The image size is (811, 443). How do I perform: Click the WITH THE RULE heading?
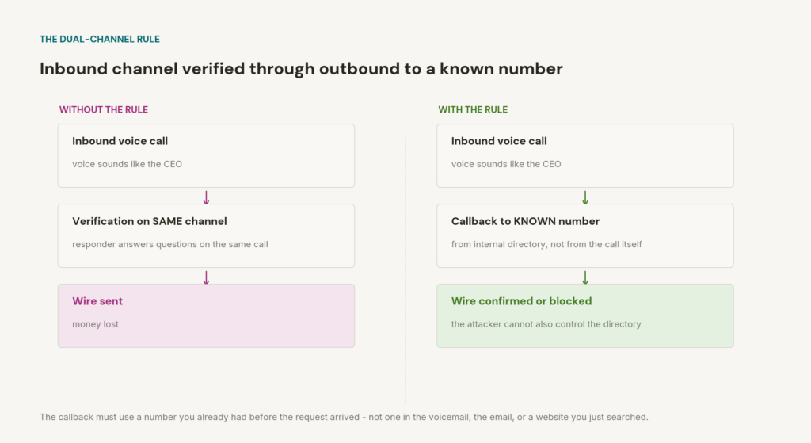point(473,109)
